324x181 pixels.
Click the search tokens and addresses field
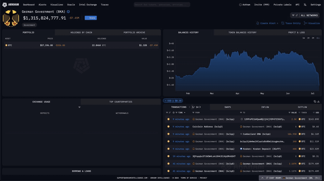point(162,5)
